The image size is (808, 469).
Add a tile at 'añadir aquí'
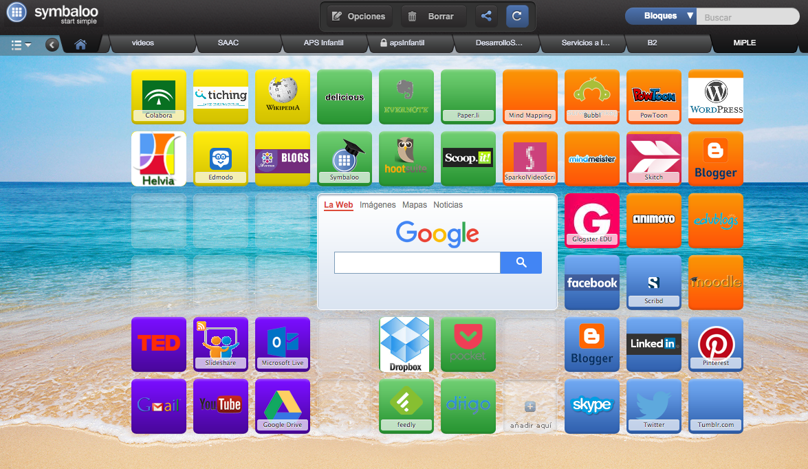click(x=529, y=406)
